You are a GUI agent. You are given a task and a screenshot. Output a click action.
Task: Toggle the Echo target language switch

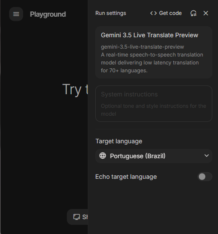pyautogui.click(x=205, y=177)
